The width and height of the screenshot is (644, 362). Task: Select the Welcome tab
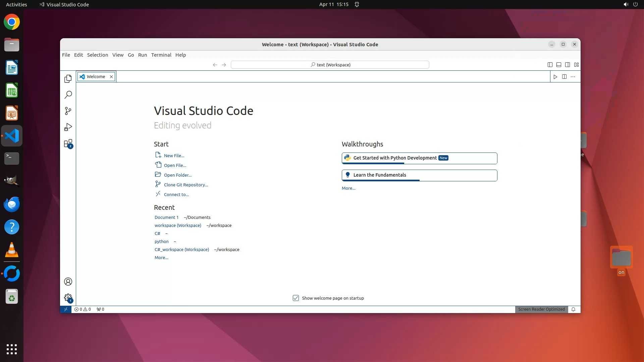pos(96,77)
